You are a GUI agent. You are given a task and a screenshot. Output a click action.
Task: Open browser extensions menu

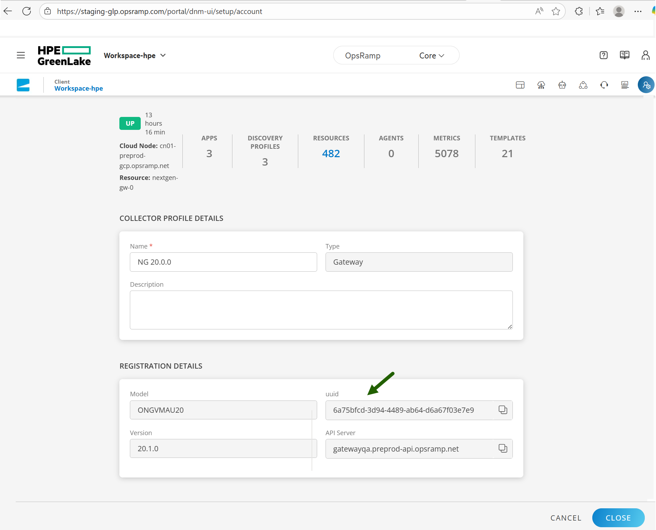point(579,11)
